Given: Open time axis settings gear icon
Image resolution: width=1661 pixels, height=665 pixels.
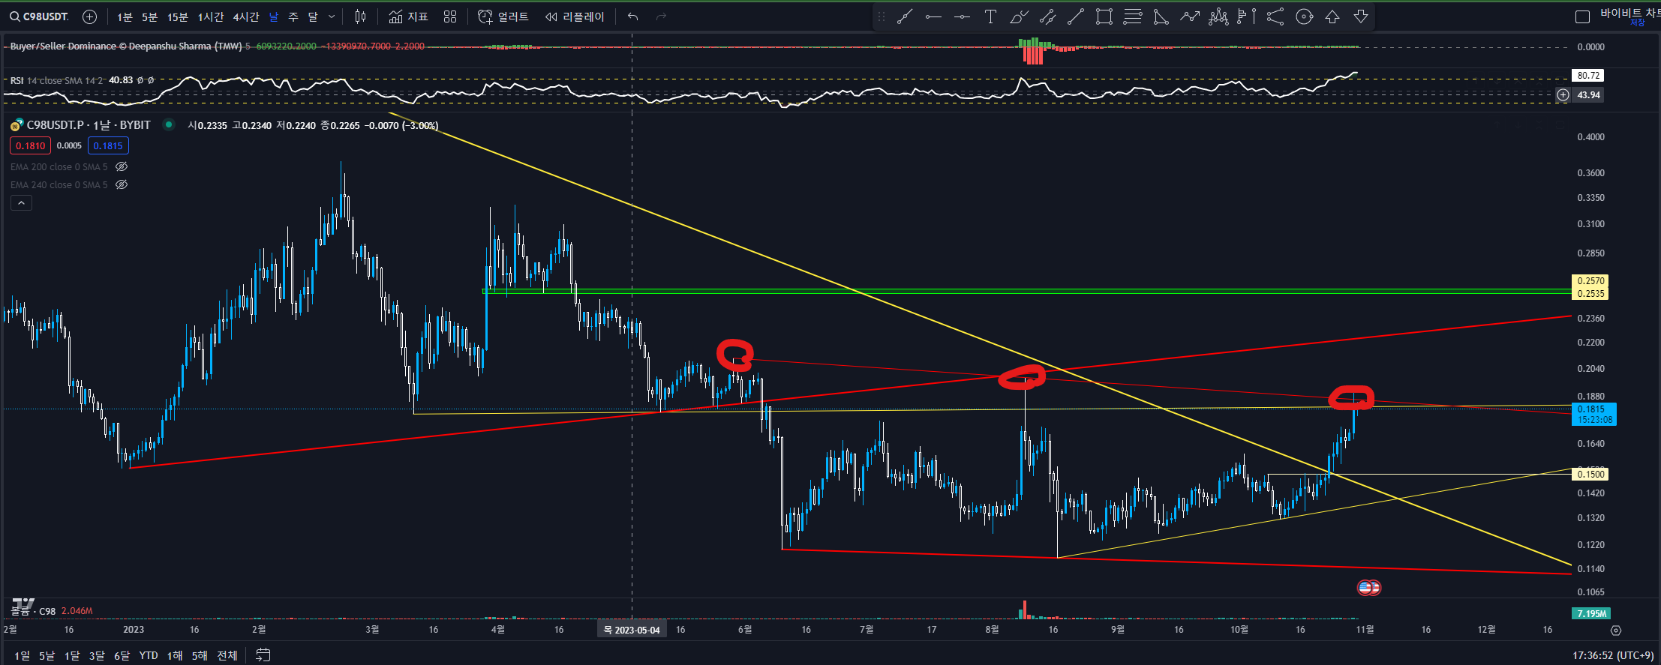Looking at the screenshot, I should [x=1616, y=631].
